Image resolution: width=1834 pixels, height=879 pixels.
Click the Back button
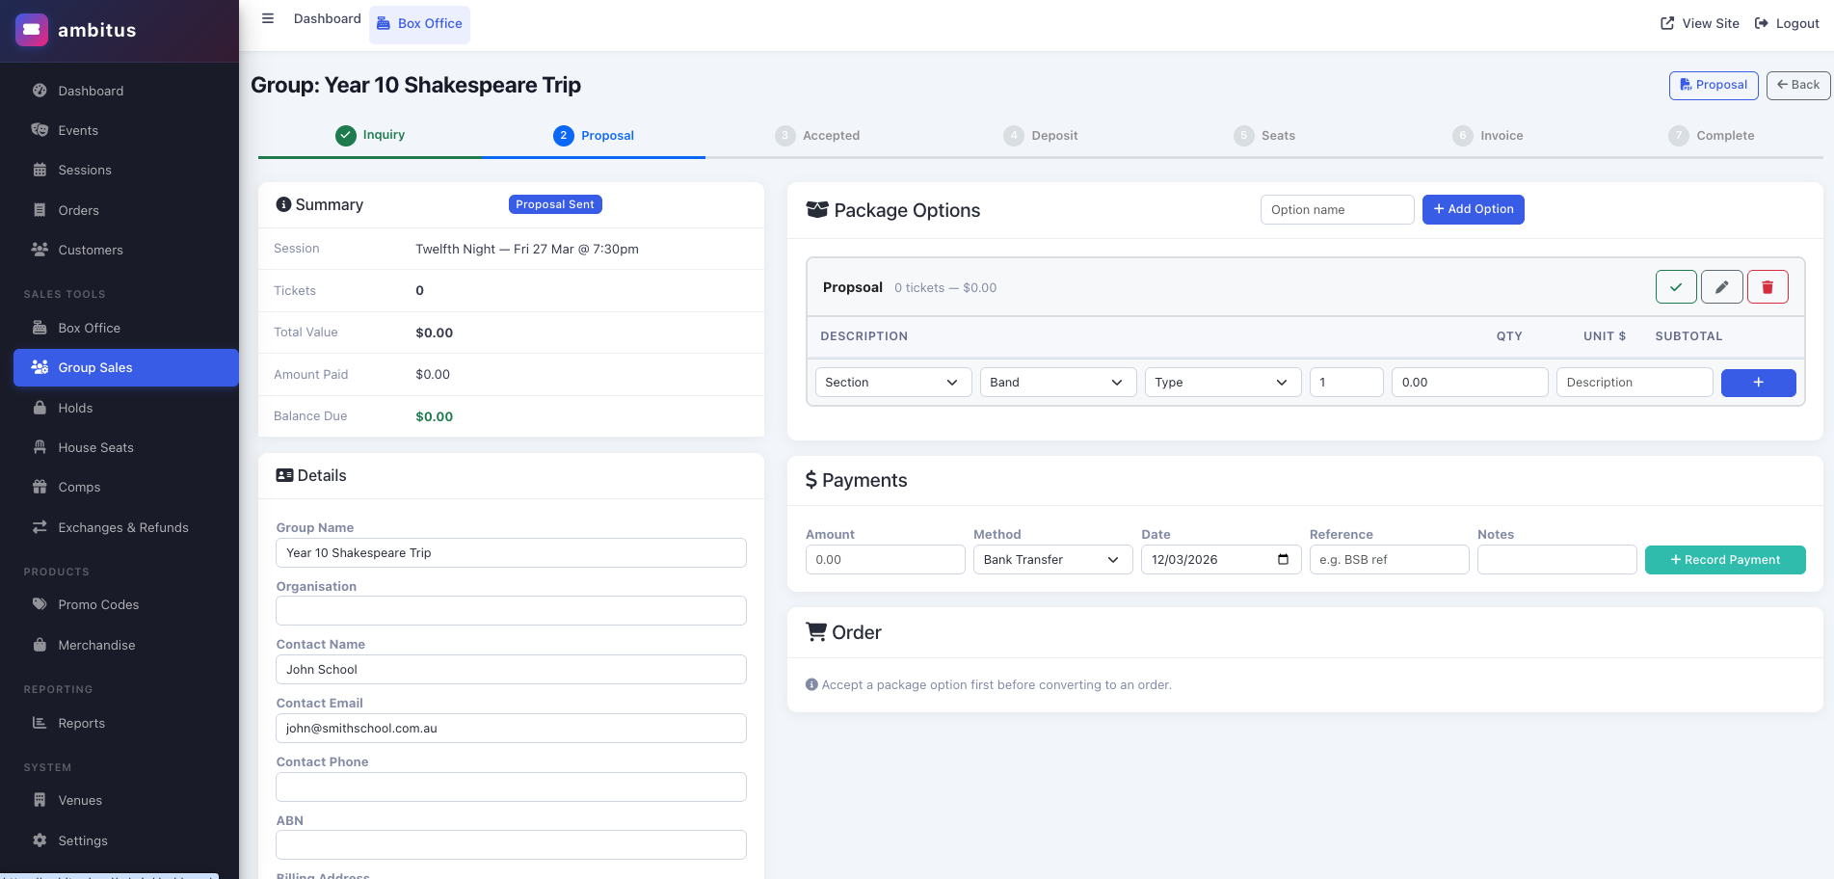tap(1797, 85)
